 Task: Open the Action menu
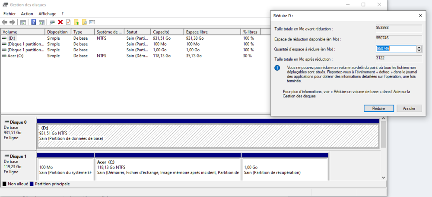pos(27,14)
